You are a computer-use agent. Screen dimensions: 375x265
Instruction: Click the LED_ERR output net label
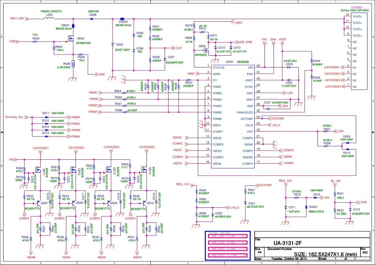click(245, 42)
